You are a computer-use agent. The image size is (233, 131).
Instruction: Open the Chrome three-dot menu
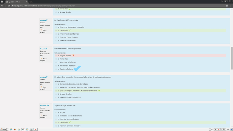231,5
